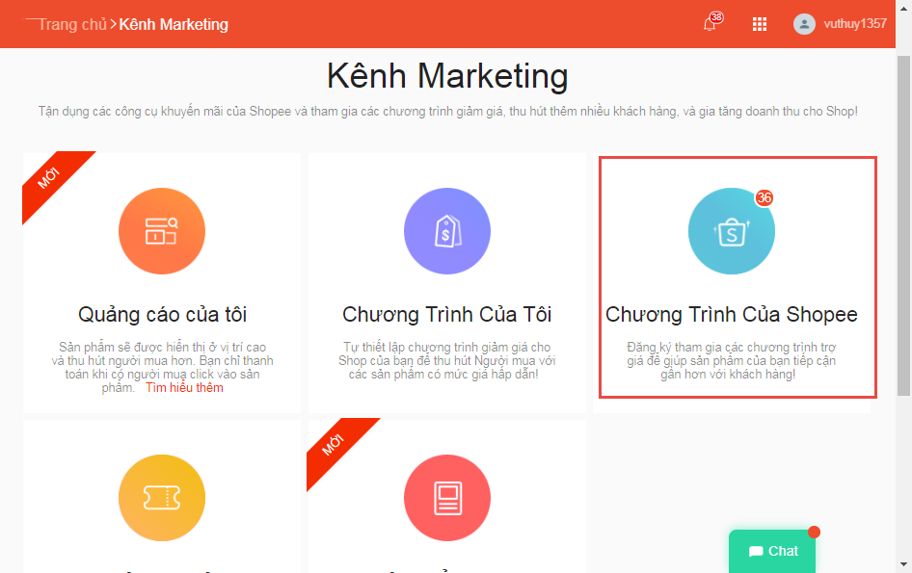The width and height of the screenshot is (912, 573).
Task: Open the notifications bell icon
Action: click(711, 25)
